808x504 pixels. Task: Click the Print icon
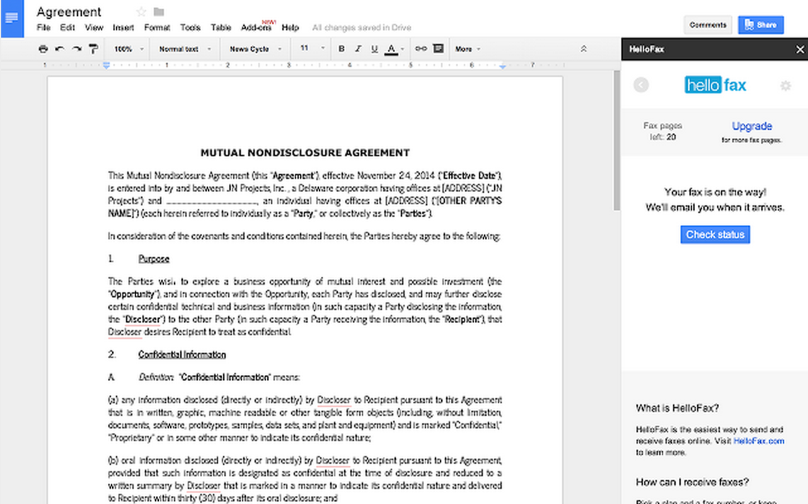[x=43, y=49]
